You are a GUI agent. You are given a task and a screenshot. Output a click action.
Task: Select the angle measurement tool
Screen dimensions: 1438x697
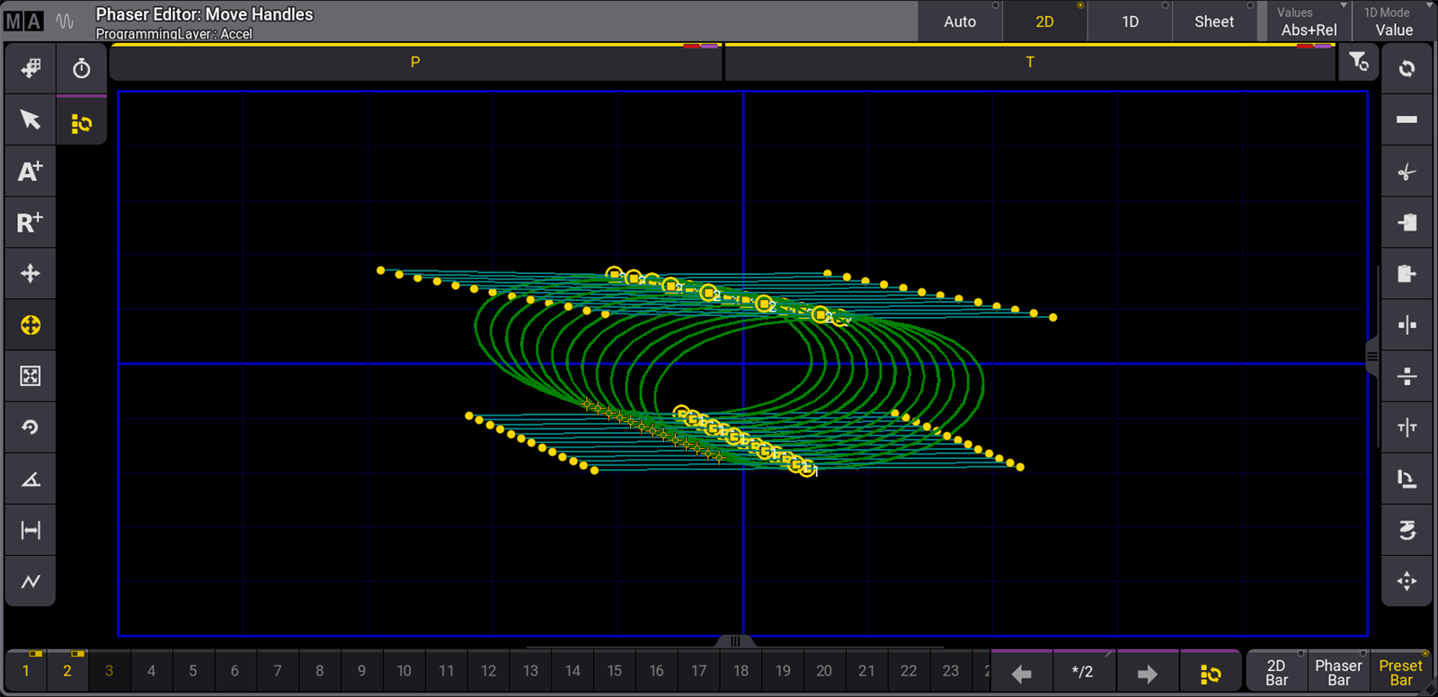(x=30, y=479)
